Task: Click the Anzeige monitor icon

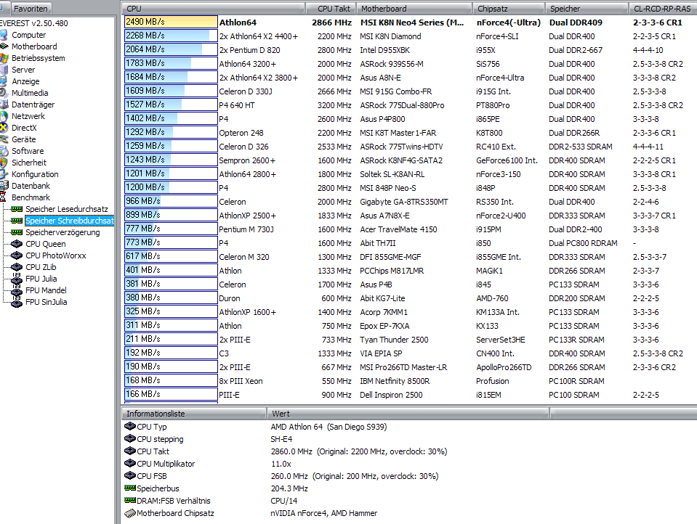Action: [4, 81]
